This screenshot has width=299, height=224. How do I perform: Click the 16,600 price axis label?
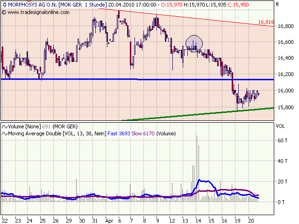click(x=285, y=42)
